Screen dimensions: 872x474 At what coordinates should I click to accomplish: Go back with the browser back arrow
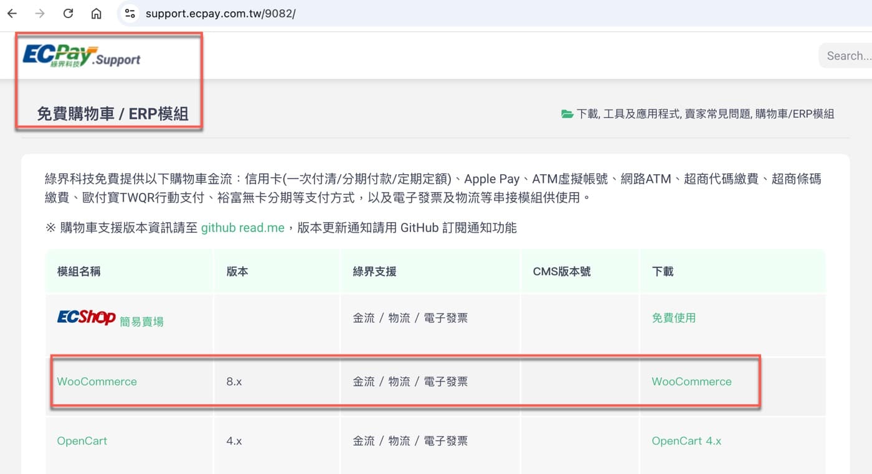12,13
